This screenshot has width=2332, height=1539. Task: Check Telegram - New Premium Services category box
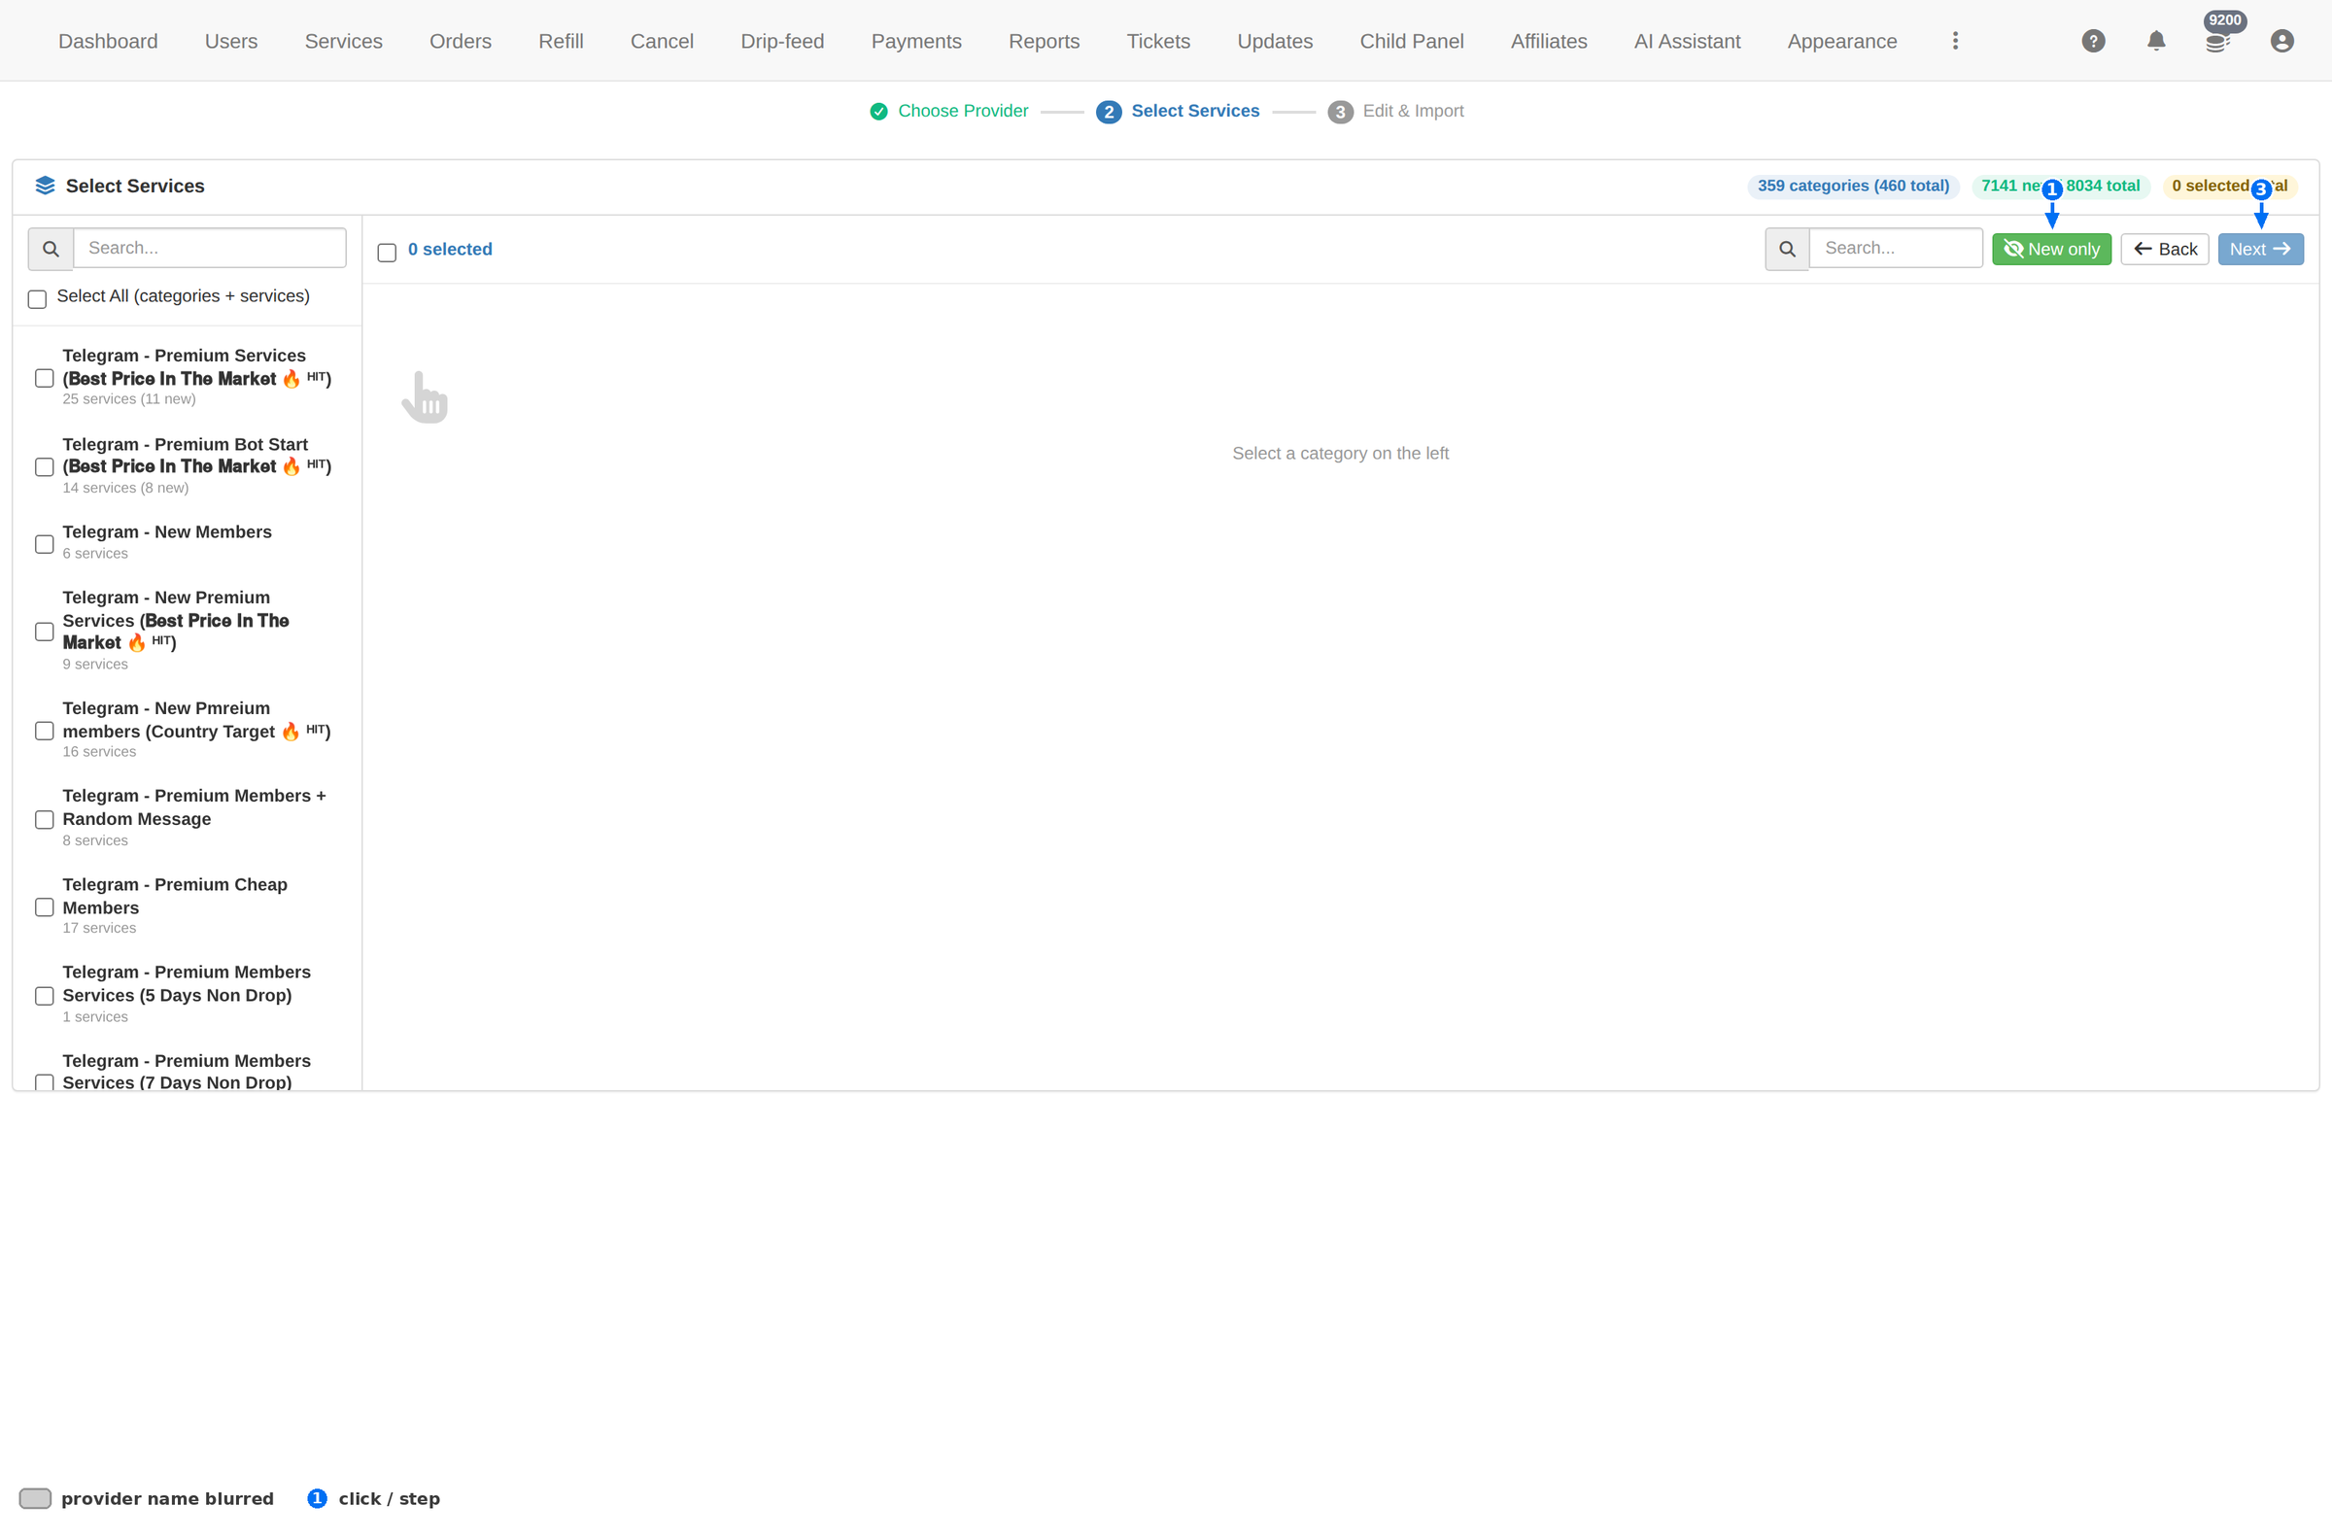[x=44, y=632]
